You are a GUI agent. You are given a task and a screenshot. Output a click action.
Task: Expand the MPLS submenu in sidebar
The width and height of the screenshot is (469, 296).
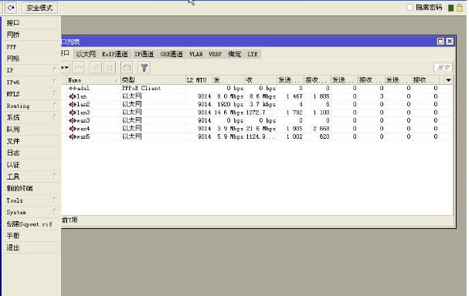point(54,93)
